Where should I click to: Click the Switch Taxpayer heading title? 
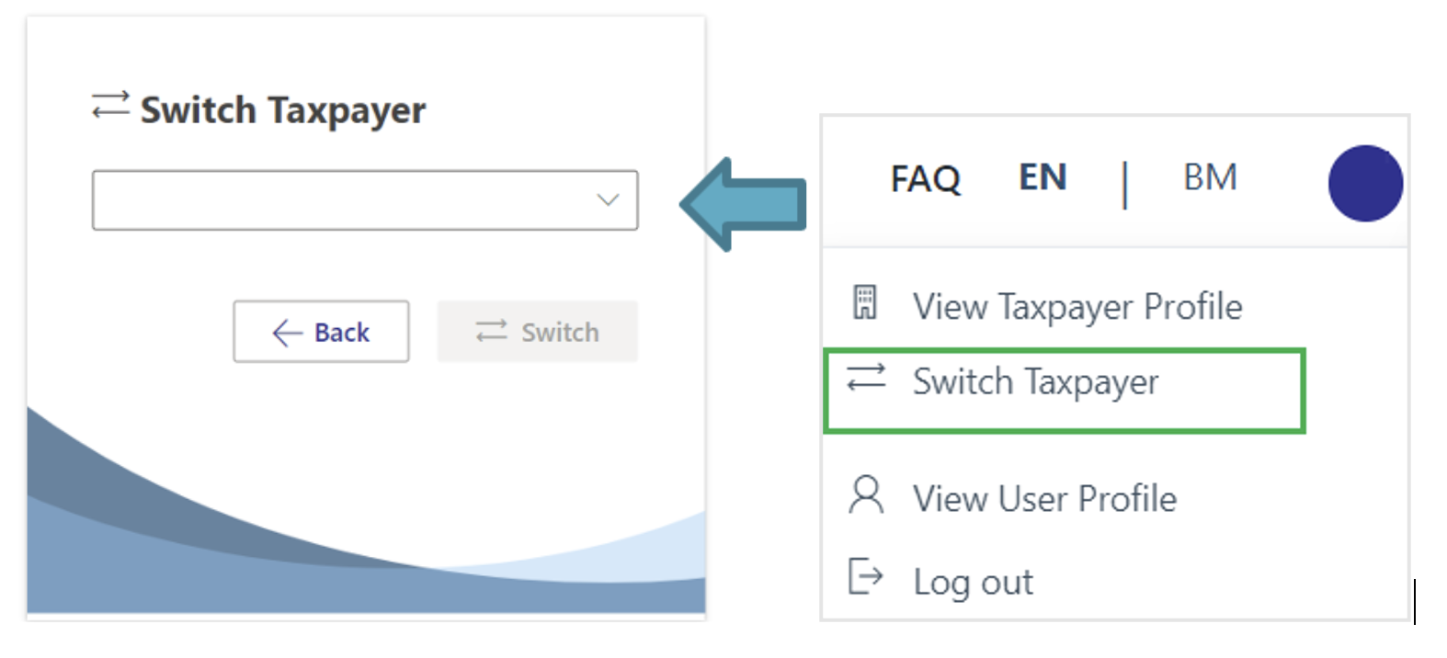(x=282, y=110)
